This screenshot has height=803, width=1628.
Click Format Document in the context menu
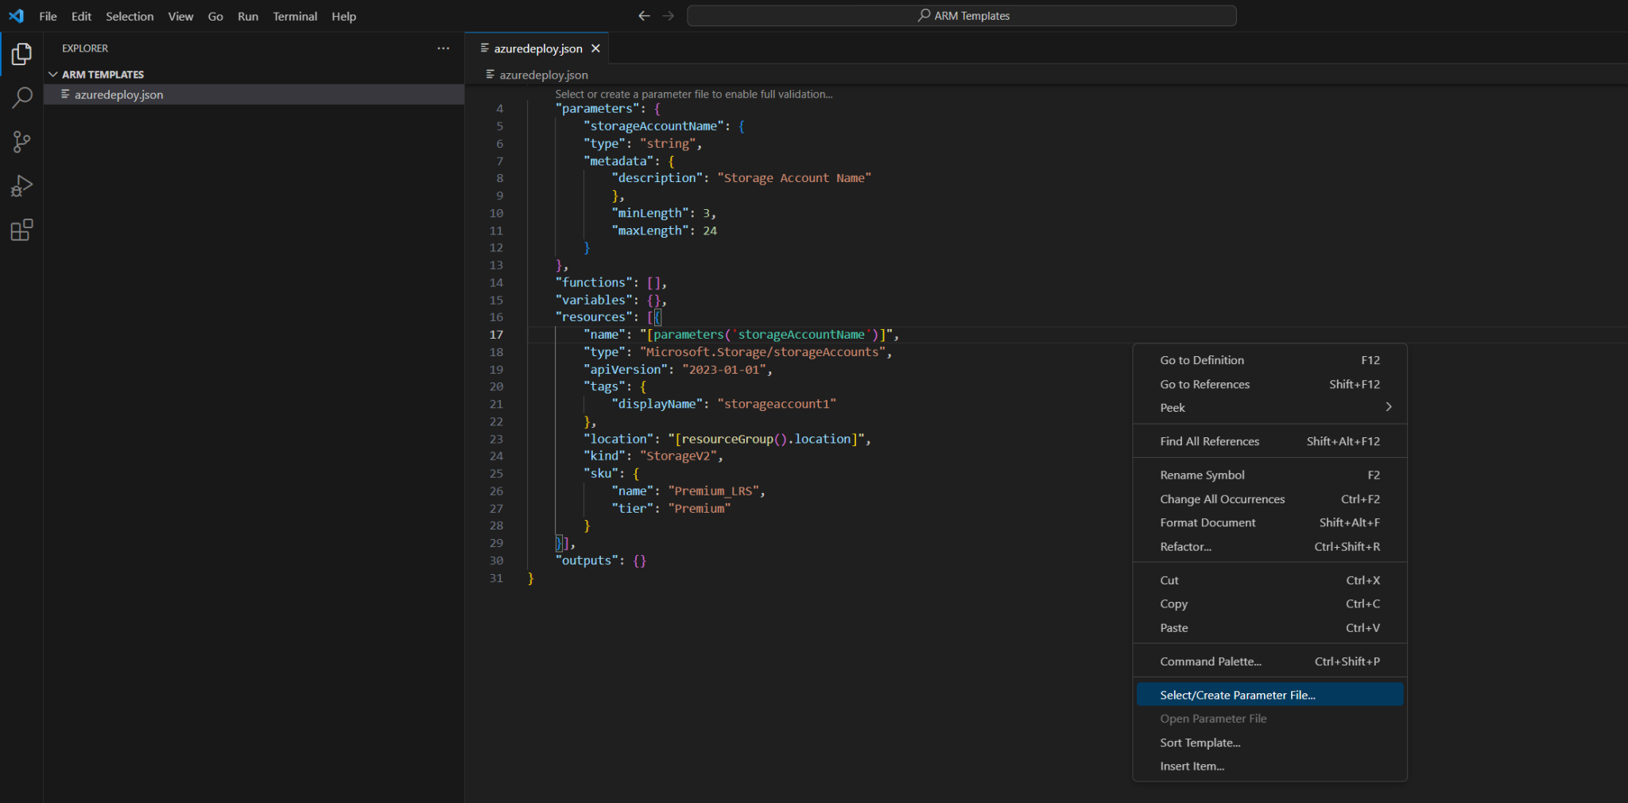tap(1207, 522)
